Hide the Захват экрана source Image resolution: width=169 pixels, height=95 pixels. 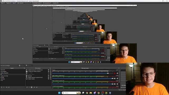[49, 79]
